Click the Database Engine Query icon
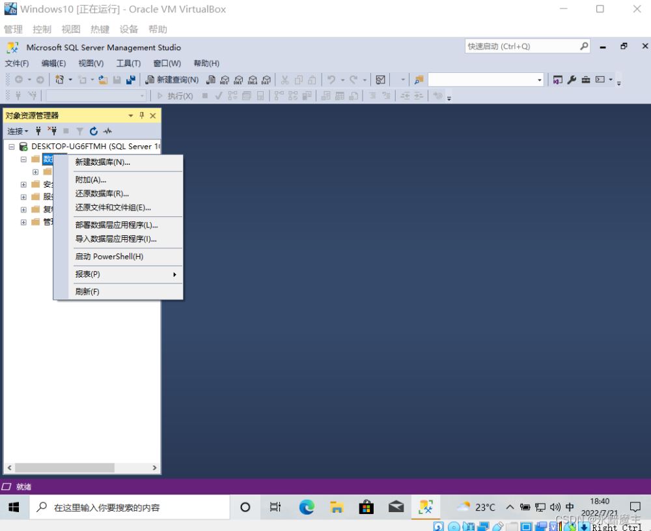 [x=211, y=79]
